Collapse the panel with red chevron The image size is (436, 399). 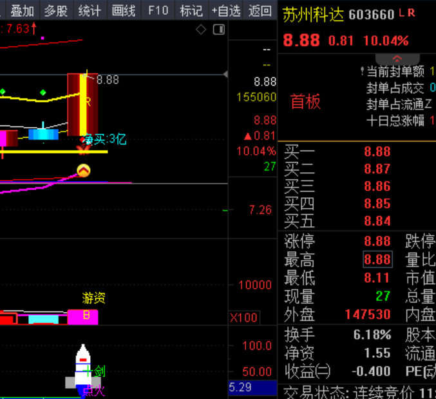point(397,59)
